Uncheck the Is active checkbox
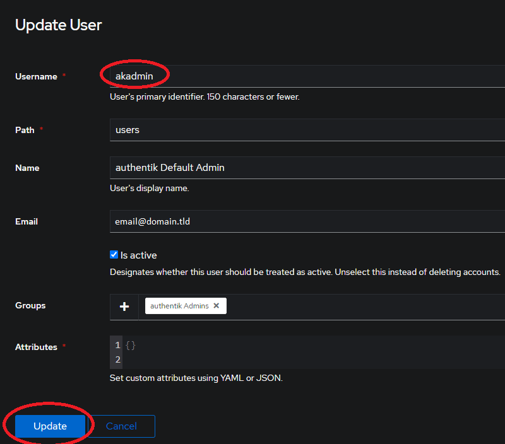Viewport: 505px width, 444px height. pos(114,255)
